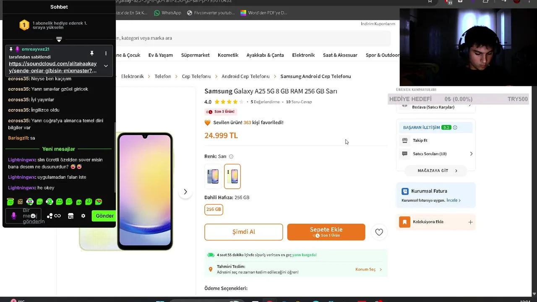This screenshot has width=537, height=302.
Task: Expand Koleksiyona Ekle plus sign
Action: pos(470,222)
